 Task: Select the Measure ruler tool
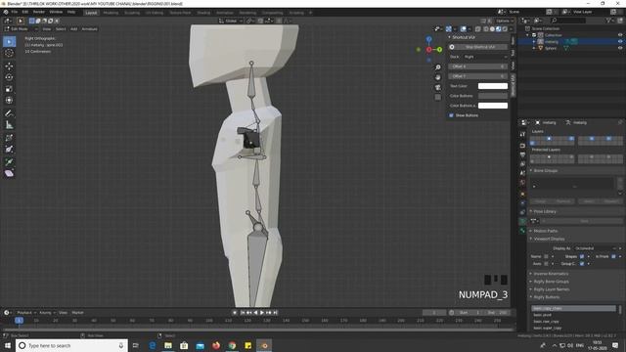9,125
